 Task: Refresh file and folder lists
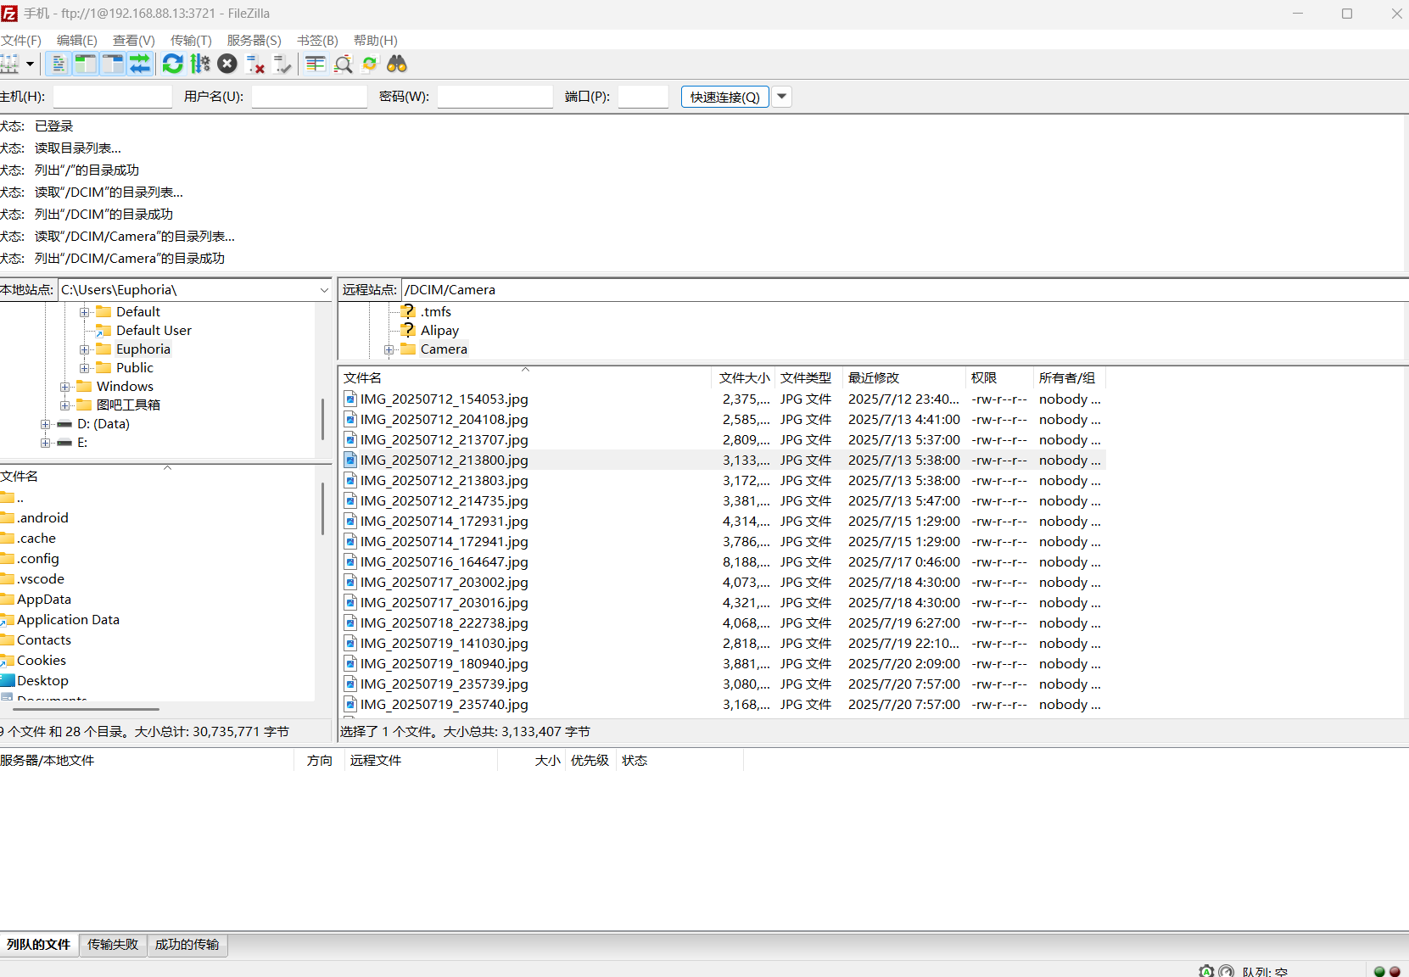(173, 64)
